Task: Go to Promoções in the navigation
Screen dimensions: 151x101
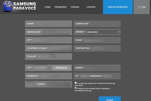Action: [x=61, y=7]
